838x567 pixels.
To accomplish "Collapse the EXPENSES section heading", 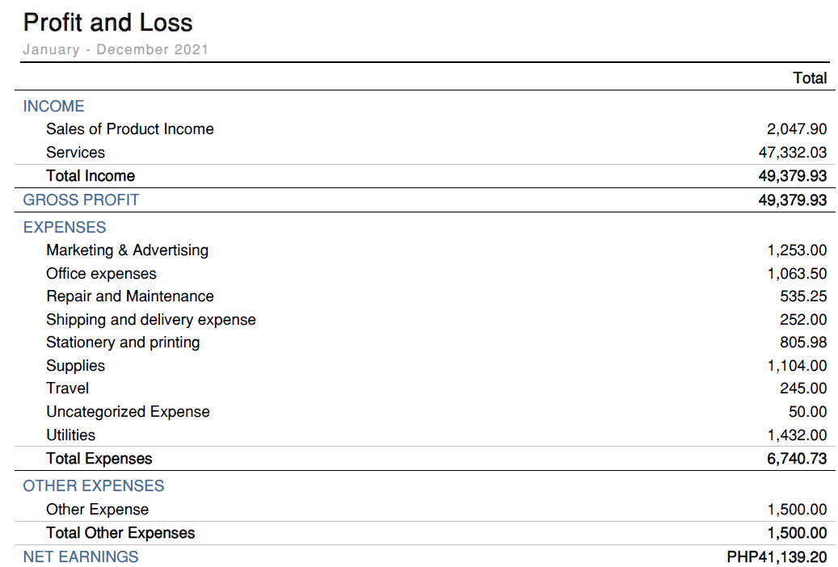I will pos(65,227).
